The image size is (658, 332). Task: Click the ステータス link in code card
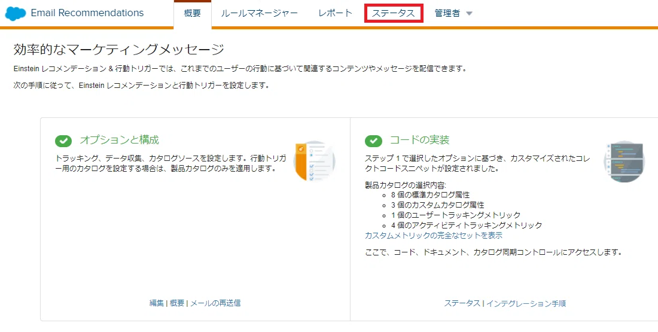(462, 303)
